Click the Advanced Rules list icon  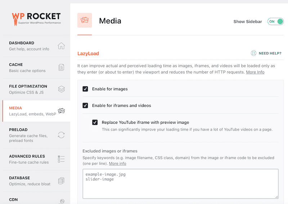tap(61, 159)
